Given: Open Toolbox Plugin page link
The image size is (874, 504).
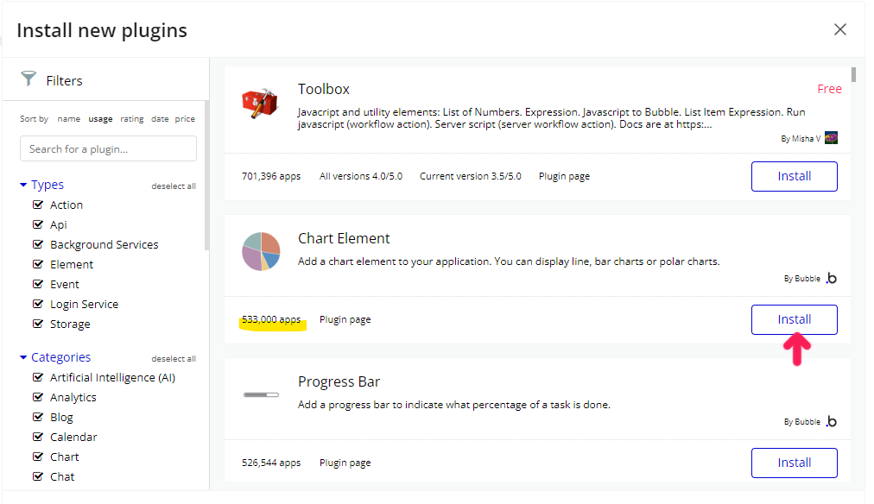Looking at the screenshot, I should coord(564,176).
